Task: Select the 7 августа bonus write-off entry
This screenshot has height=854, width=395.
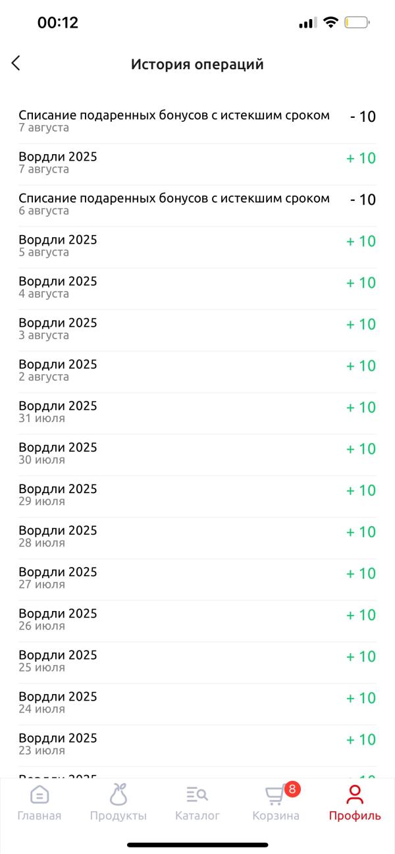Action: coord(197,122)
